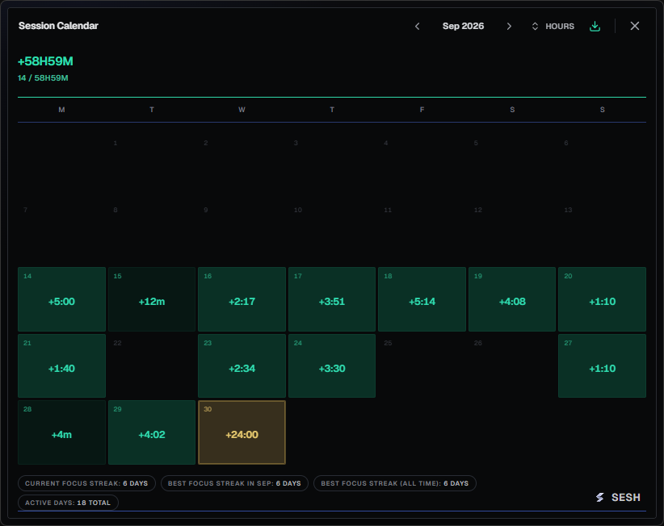Select day 23 with +2:34
This screenshot has width=664, height=526.
coord(242,365)
